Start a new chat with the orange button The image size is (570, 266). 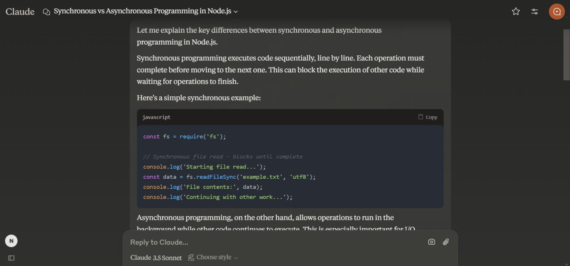(x=557, y=11)
